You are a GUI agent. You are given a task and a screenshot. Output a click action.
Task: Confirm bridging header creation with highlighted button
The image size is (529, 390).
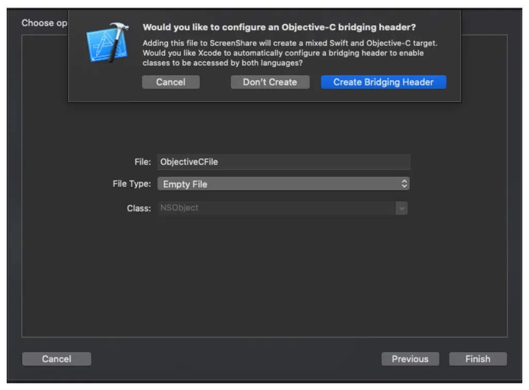click(x=383, y=82)
